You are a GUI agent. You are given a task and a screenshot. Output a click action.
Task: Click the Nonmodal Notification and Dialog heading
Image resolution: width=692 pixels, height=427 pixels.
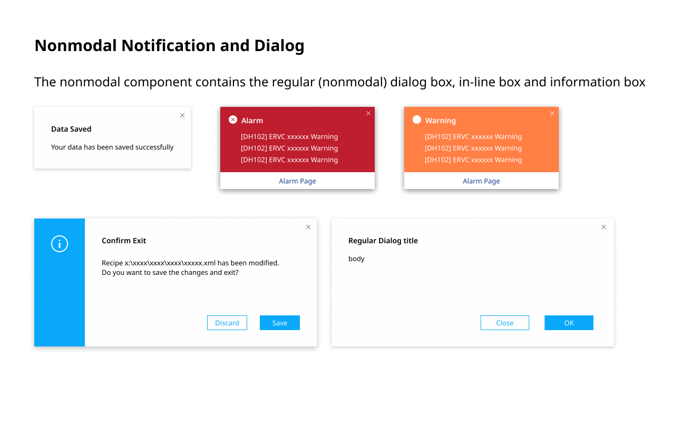click(169, 46)
